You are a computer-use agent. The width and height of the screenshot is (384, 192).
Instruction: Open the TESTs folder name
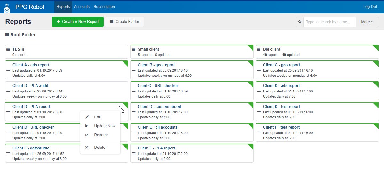pyautogui.click(x=18, y=49)
